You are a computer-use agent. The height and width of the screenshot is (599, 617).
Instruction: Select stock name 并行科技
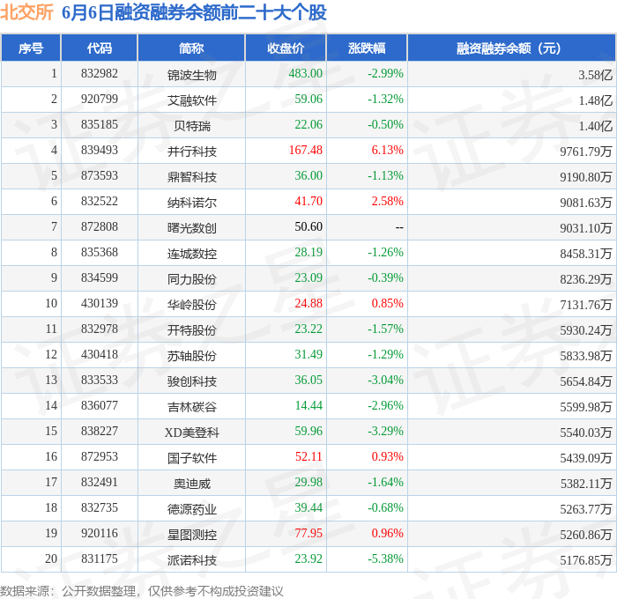[x=191, y=152]
